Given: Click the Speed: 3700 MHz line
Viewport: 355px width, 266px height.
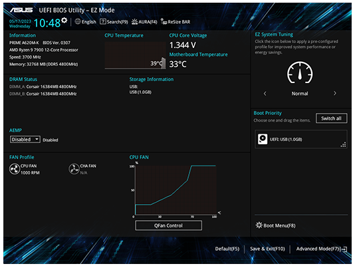Looking at the screenshot, I should pos(25,57).
